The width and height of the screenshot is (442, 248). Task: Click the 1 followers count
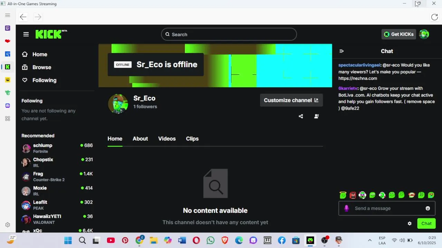pyautogui.click(x=145, y=107)
